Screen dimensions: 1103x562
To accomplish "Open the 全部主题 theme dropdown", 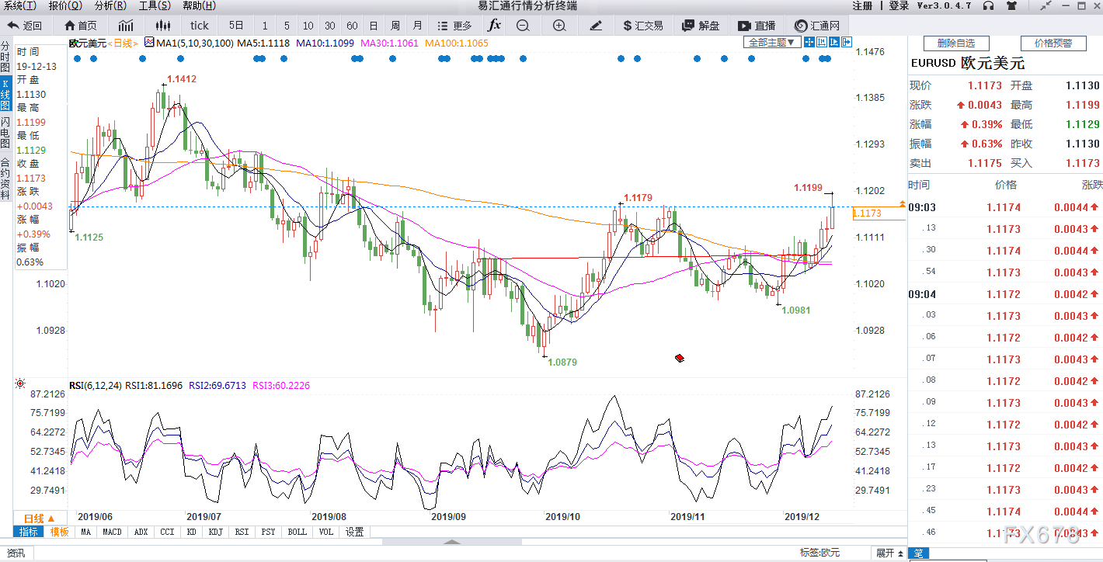I will [772, 42].
